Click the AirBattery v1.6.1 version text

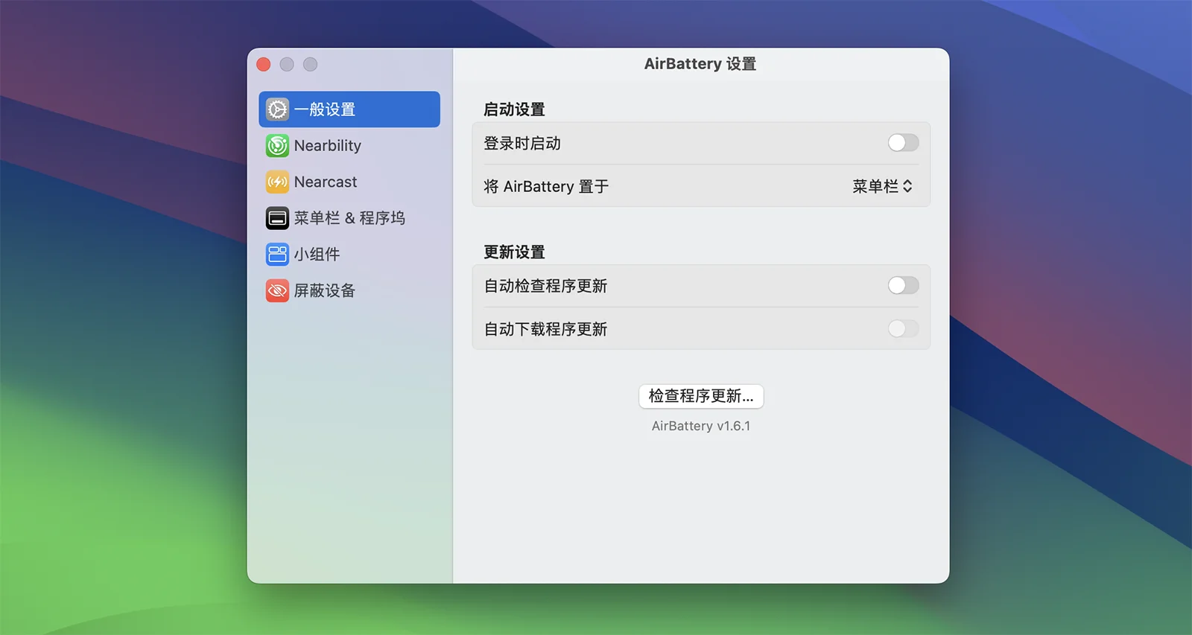tap(701, 426)
